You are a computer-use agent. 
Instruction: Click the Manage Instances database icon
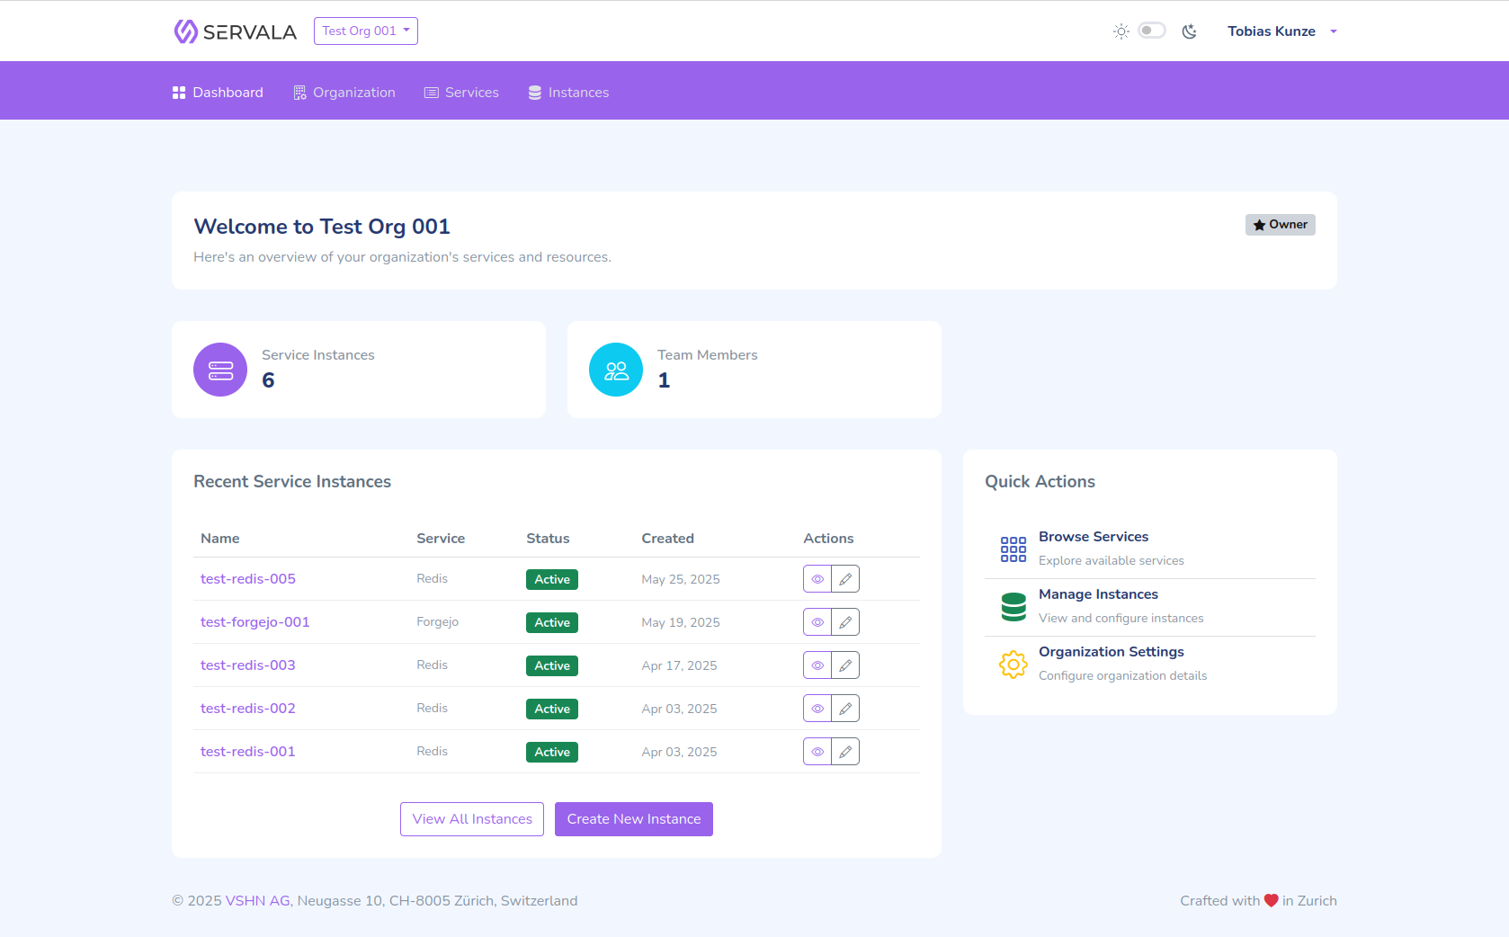tap(1013, 607)
